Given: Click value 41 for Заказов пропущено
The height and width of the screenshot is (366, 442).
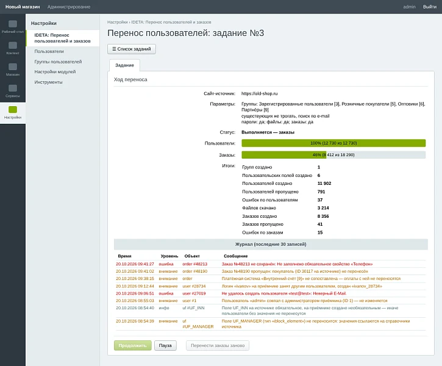Looking at the screenshot, I should [x=320, y=224].
